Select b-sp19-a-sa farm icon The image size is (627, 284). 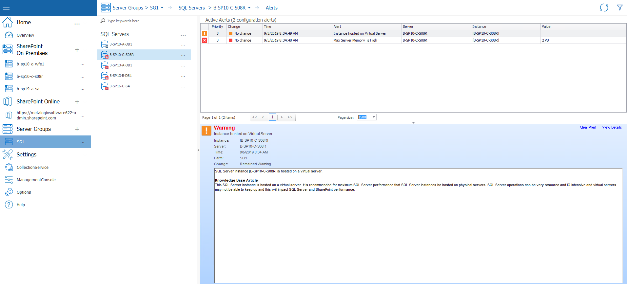[x=9, y=89]
